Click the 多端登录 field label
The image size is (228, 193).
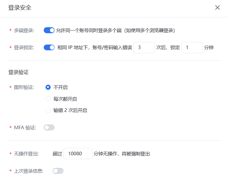coord(24,31)
